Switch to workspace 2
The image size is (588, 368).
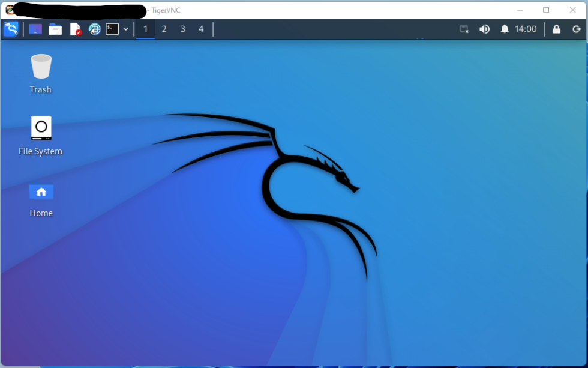coord(164,29)
